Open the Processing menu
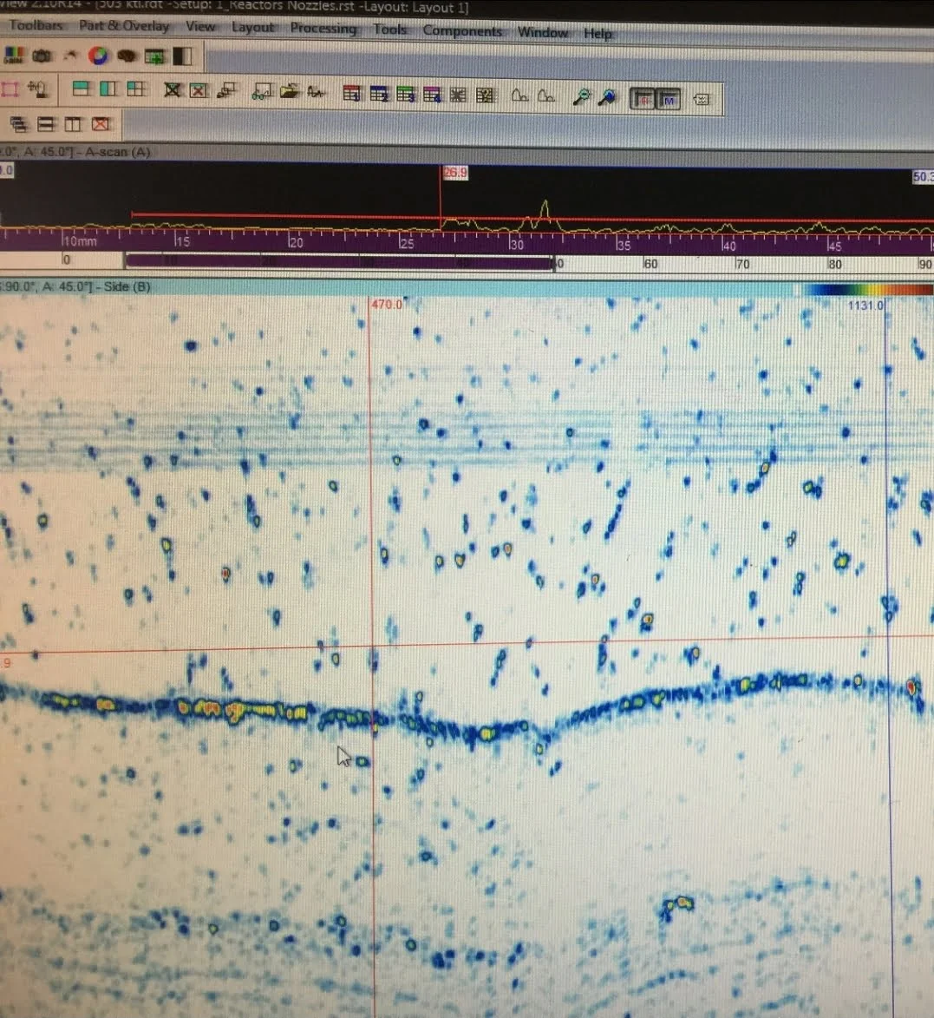 pyautogui.click(x=323, y=29)
